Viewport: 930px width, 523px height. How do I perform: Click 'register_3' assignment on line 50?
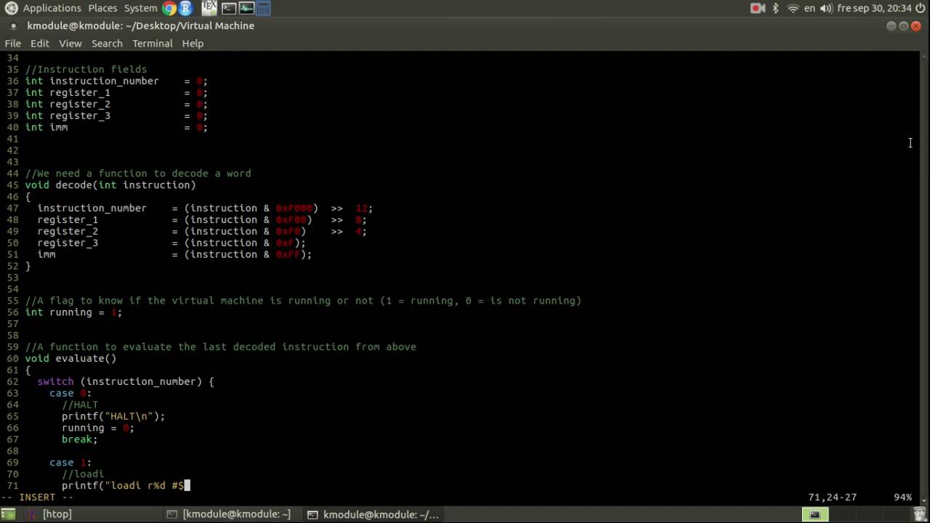171,243
